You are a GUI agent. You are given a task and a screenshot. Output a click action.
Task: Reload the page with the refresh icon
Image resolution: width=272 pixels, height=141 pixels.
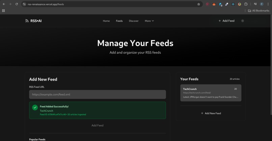[17, 4]
